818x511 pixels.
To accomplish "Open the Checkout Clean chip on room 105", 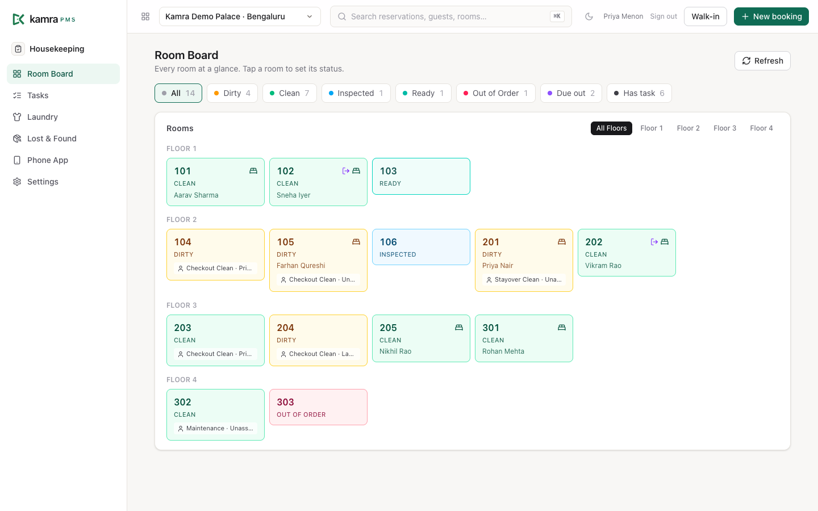I will [x=318, y=279].
